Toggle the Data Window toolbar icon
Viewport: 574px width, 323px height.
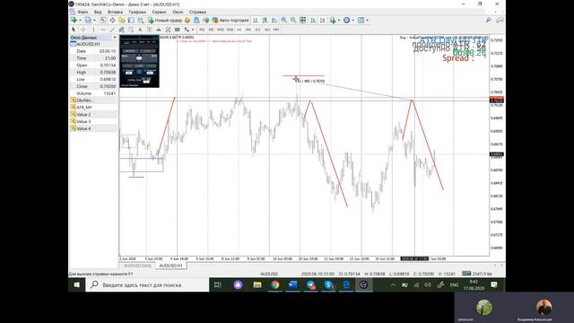click(113, 20)
